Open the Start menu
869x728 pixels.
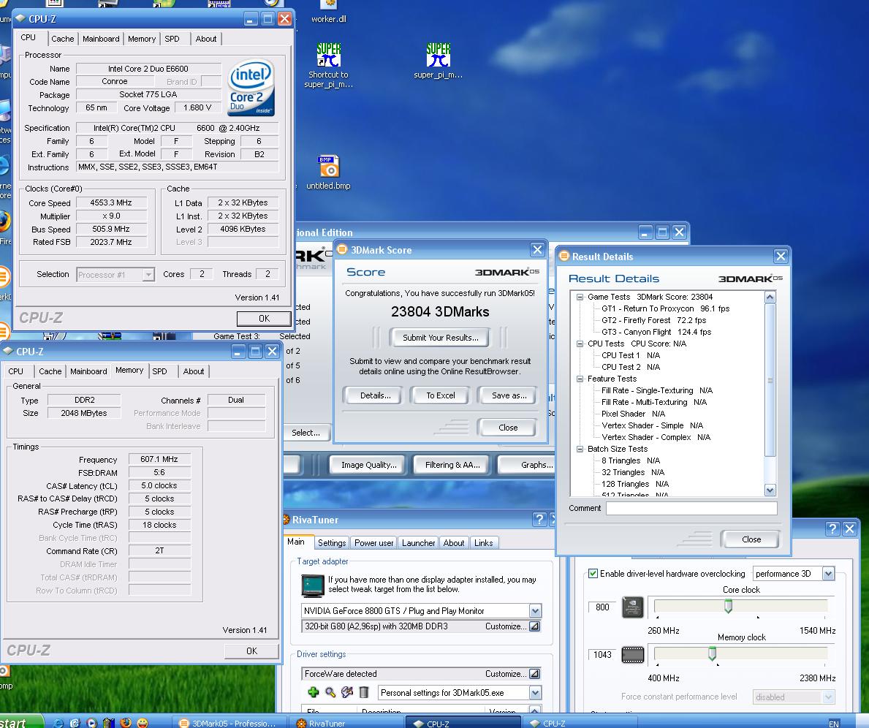pyautogui.click(x=21, y=722)
